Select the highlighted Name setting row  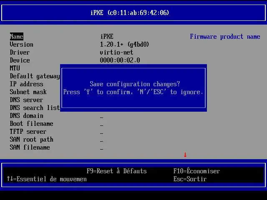point(17,37)
